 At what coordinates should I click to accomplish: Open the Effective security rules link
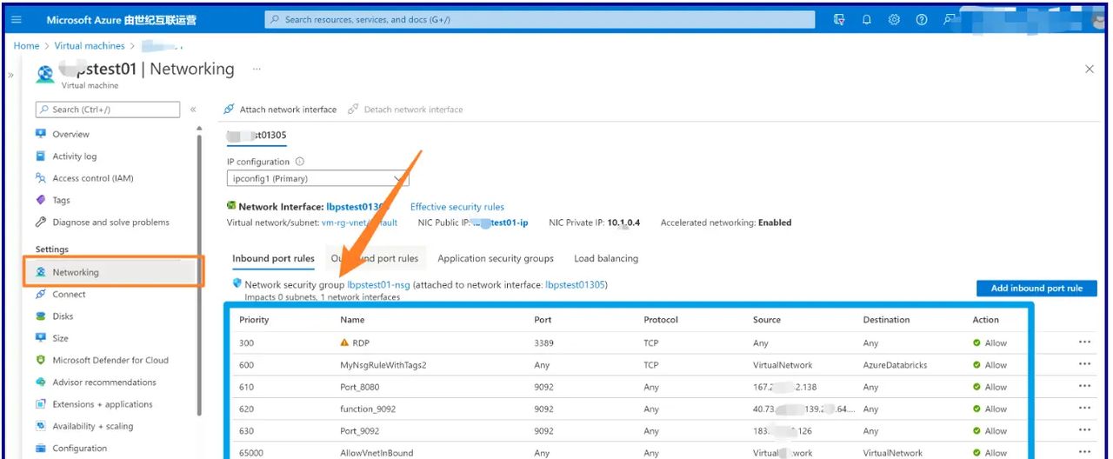point(457,207)
